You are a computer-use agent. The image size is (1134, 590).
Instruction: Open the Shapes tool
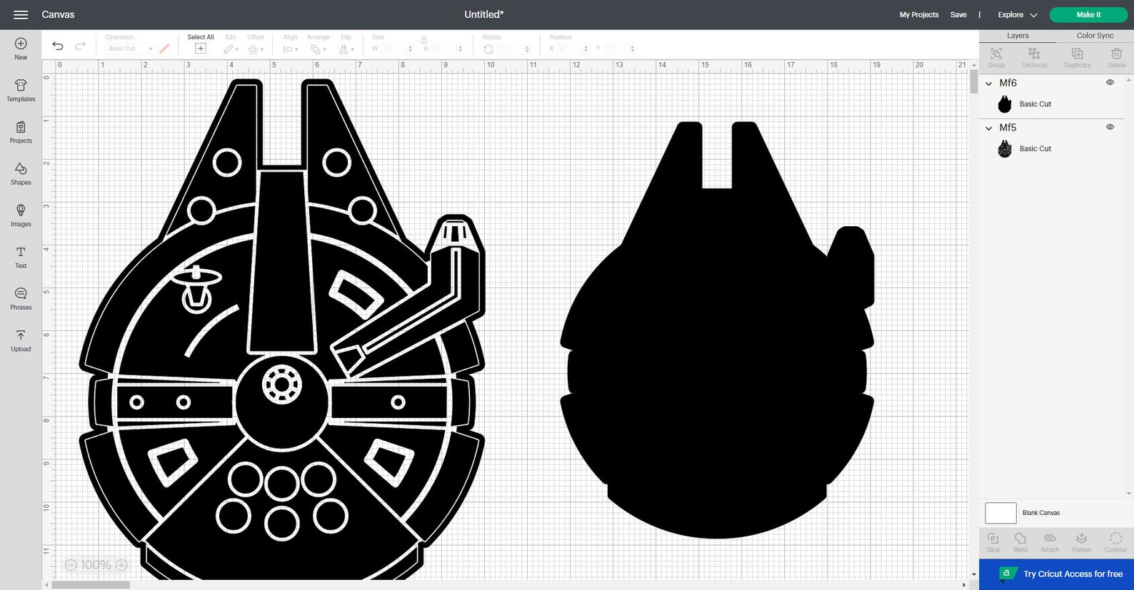point(21,174)
